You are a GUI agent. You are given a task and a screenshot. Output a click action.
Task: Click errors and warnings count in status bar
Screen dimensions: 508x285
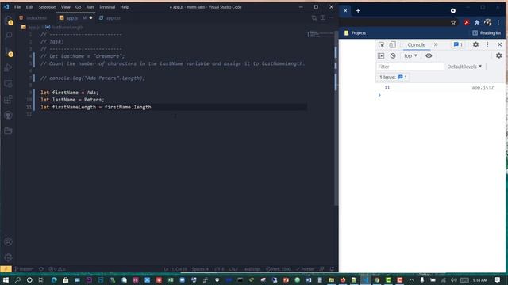[x=57, y=269]
